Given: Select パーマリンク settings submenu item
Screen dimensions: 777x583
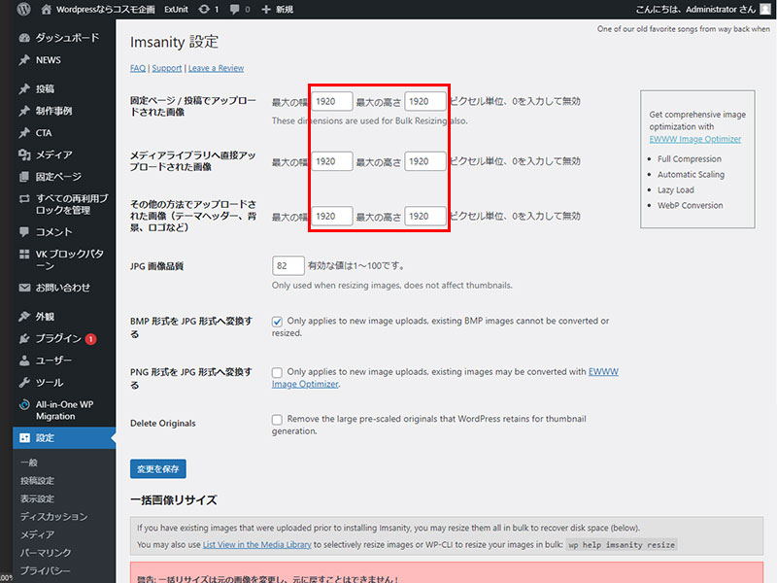Looking at the screenshot, I should click(x=45, y=552).
